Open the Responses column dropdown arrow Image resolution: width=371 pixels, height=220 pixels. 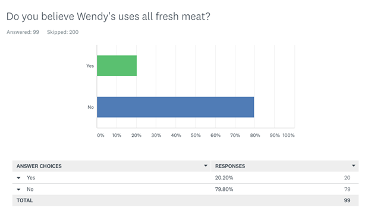coord(354,166)
